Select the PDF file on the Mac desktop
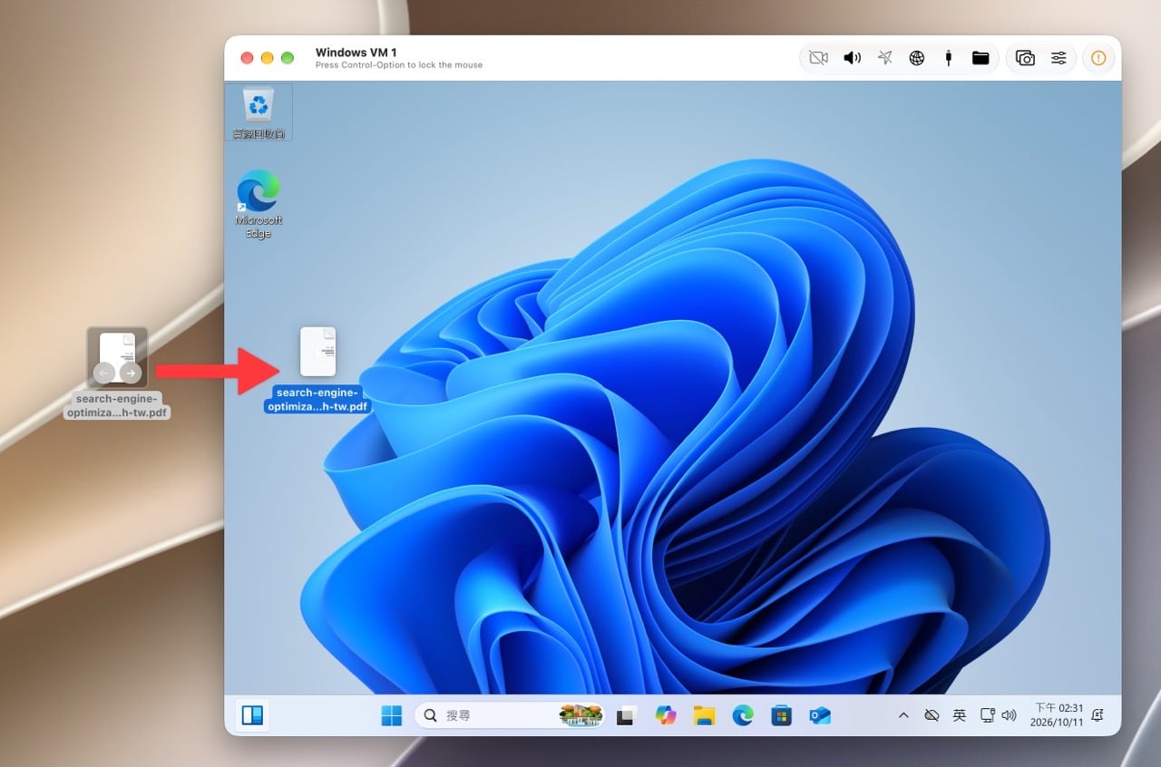Screen dimensions: 1161x767 [117, 357]
